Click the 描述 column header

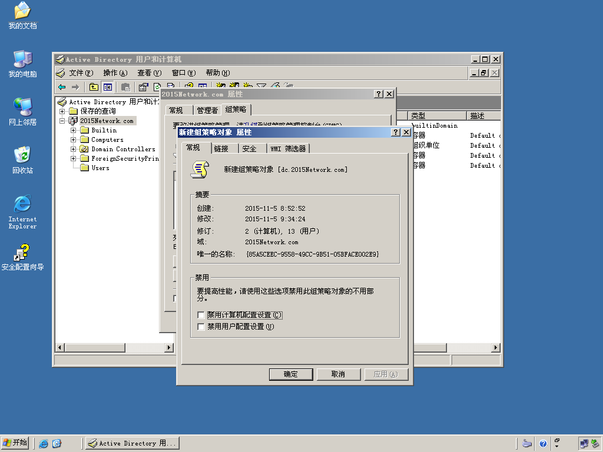484,116
